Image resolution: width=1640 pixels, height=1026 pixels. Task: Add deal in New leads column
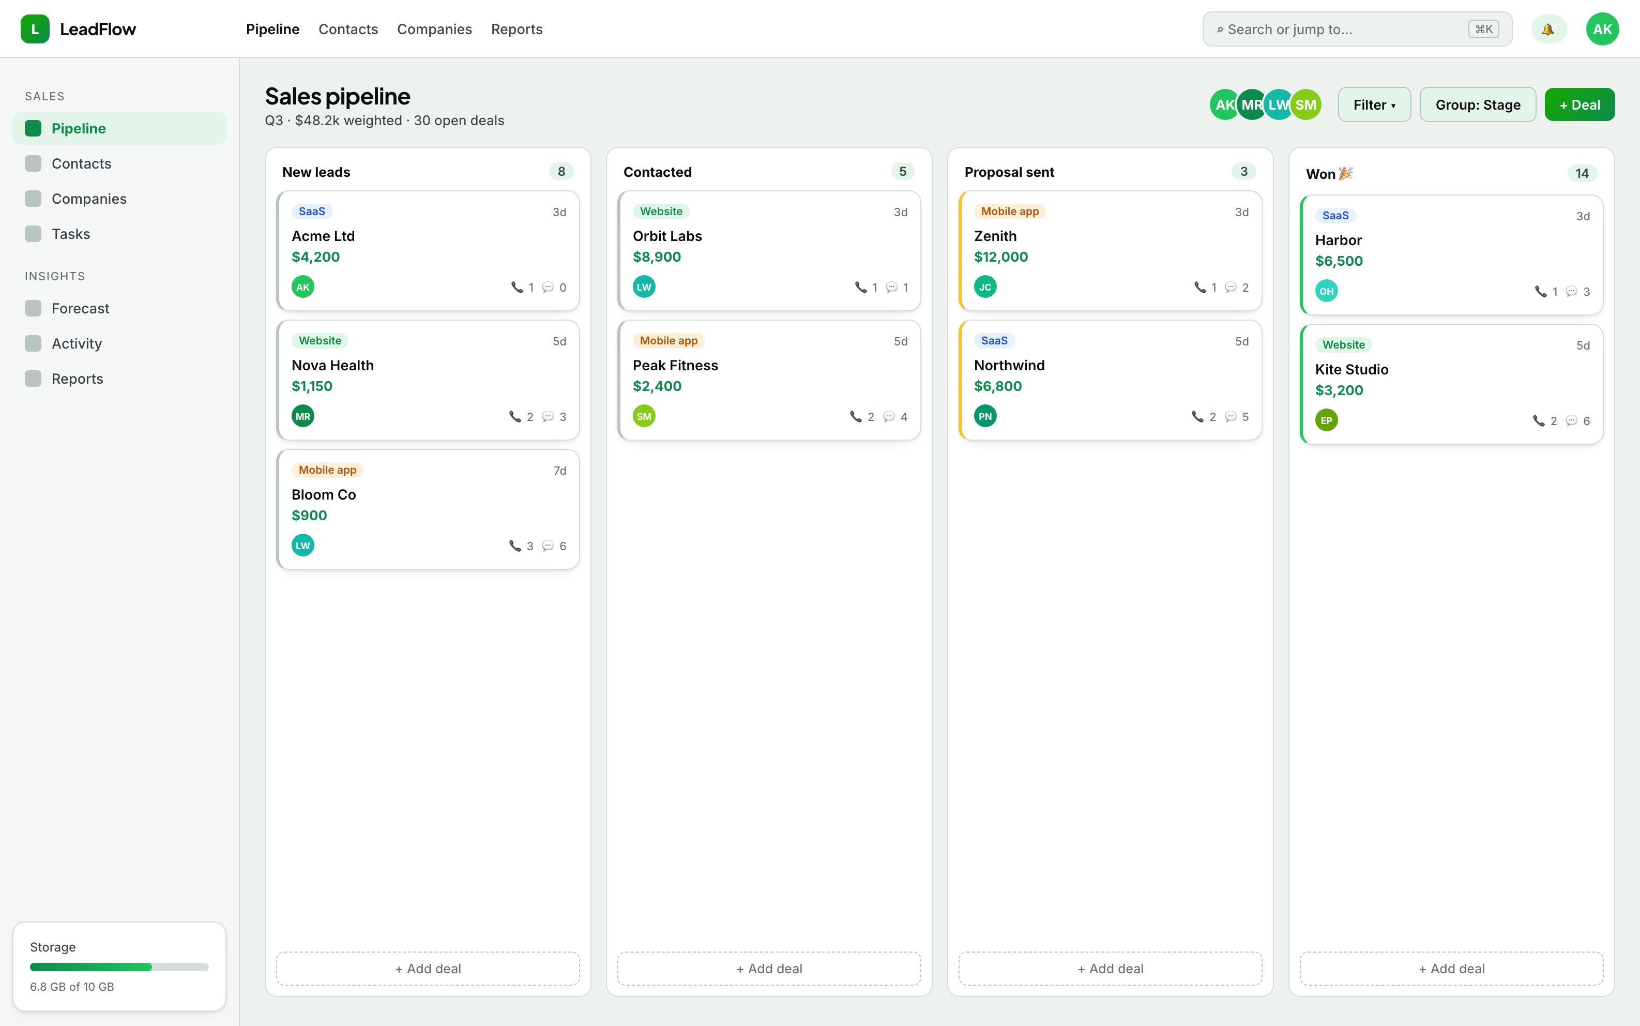[x=428, y=968]
